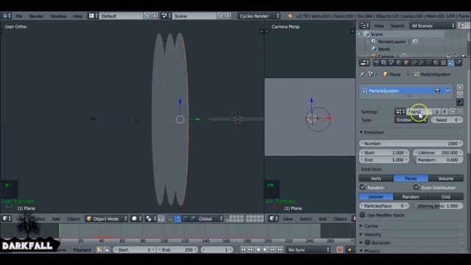Viewport: 471px width, 265px height.
Task: Click the outliner search filter field
Action: click(463, 26)
